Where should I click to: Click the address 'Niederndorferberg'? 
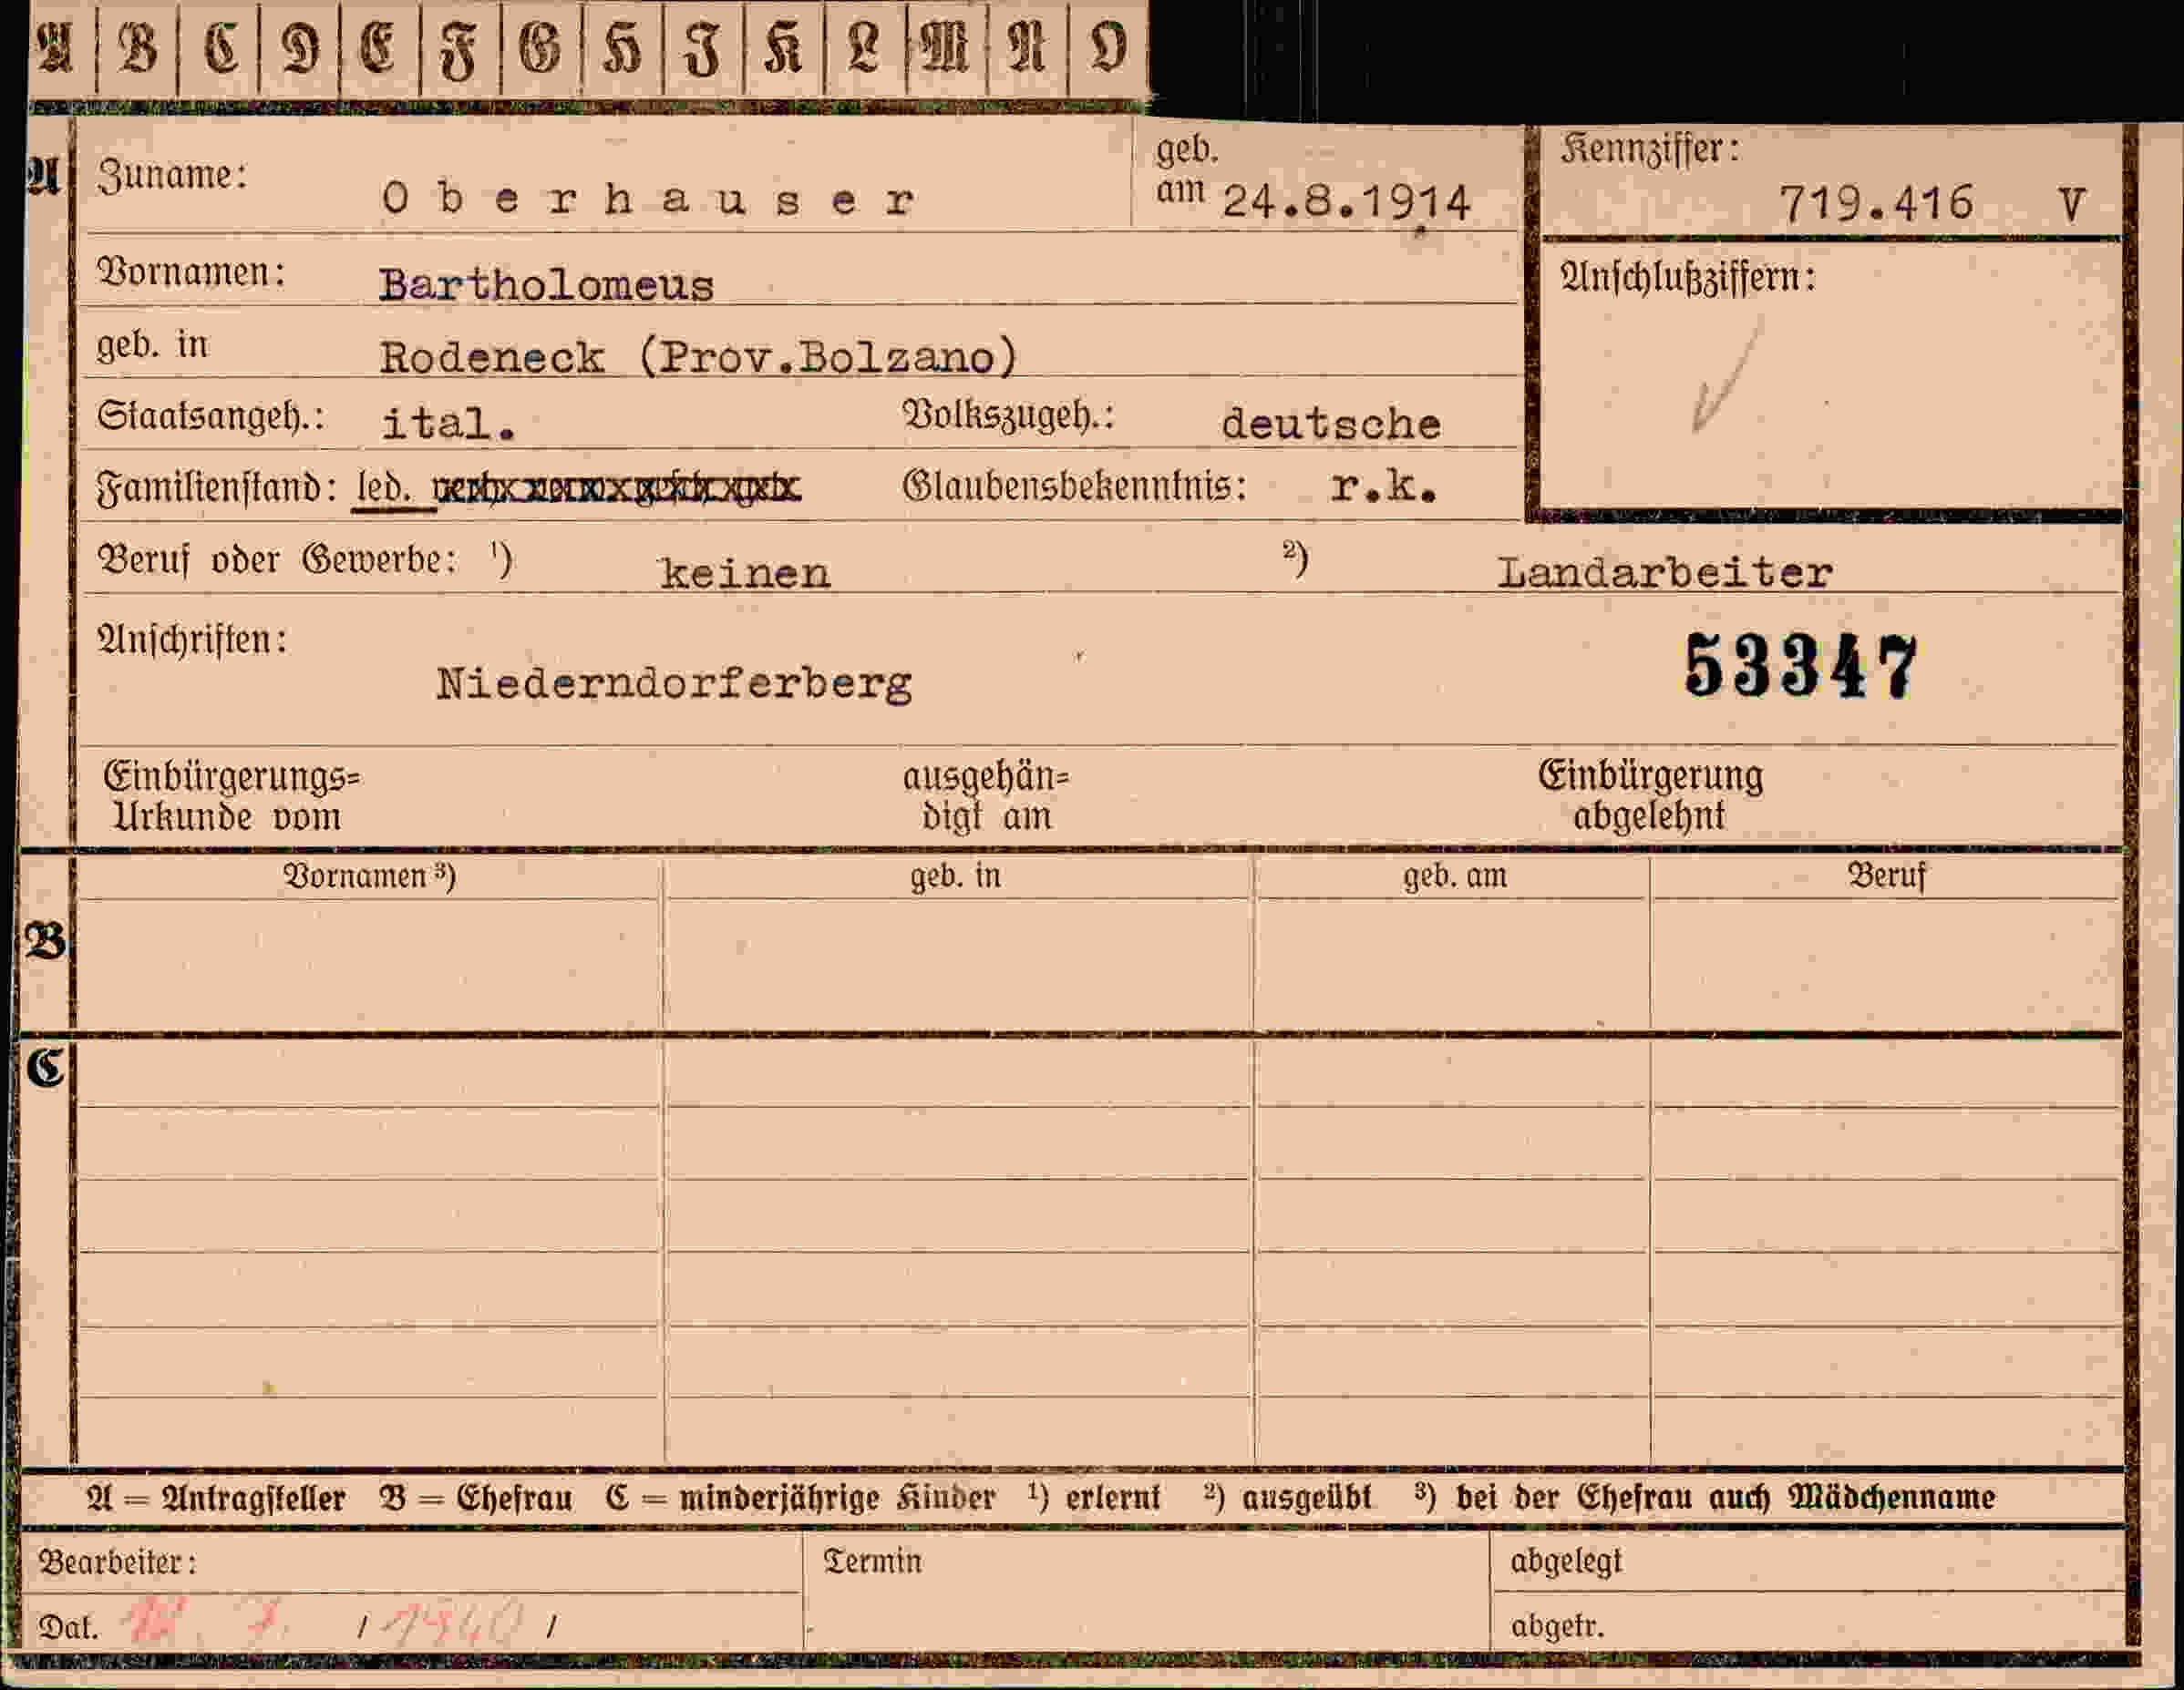(674, 686)
